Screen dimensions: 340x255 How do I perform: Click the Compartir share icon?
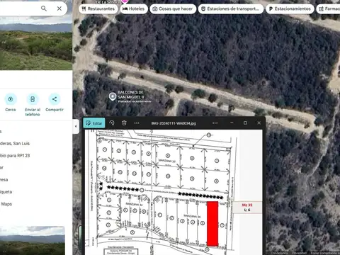point(55,99)
